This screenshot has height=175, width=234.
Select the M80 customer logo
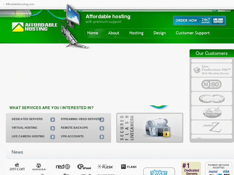[211, 84]
